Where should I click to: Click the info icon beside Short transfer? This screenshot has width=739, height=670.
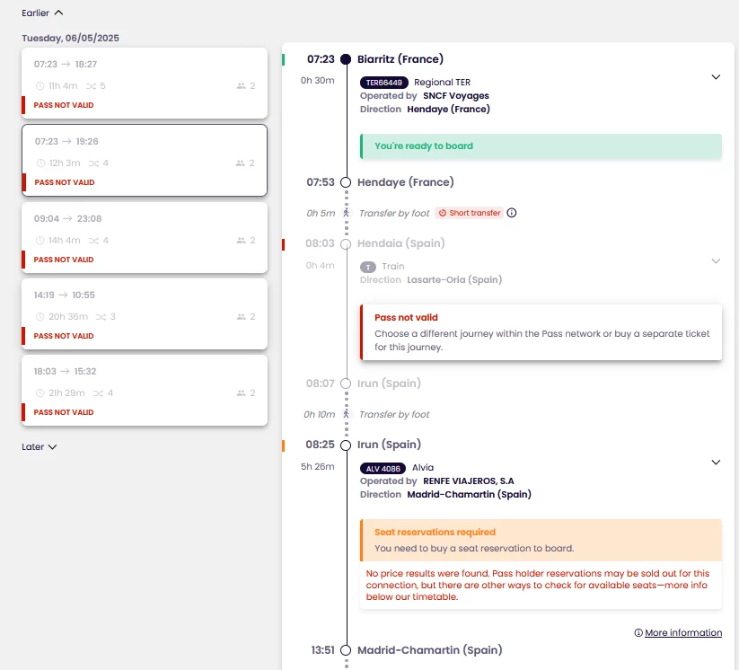pyautogui.click(x=512, y=213)
